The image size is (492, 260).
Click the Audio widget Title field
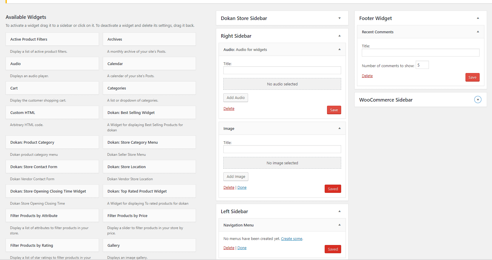[x=282, y=70]
